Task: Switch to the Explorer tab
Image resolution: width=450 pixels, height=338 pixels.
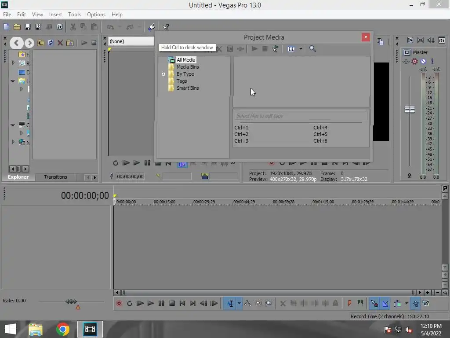Action: click(18, 177)
